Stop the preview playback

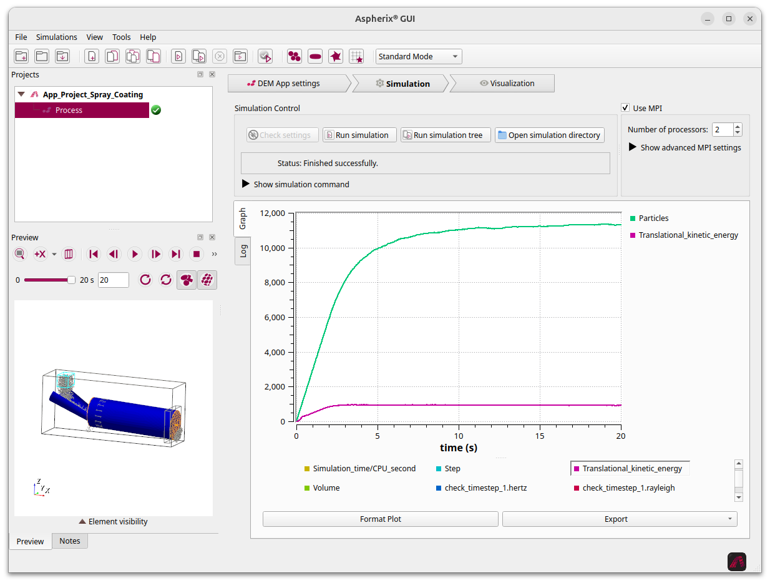point(197,254)
